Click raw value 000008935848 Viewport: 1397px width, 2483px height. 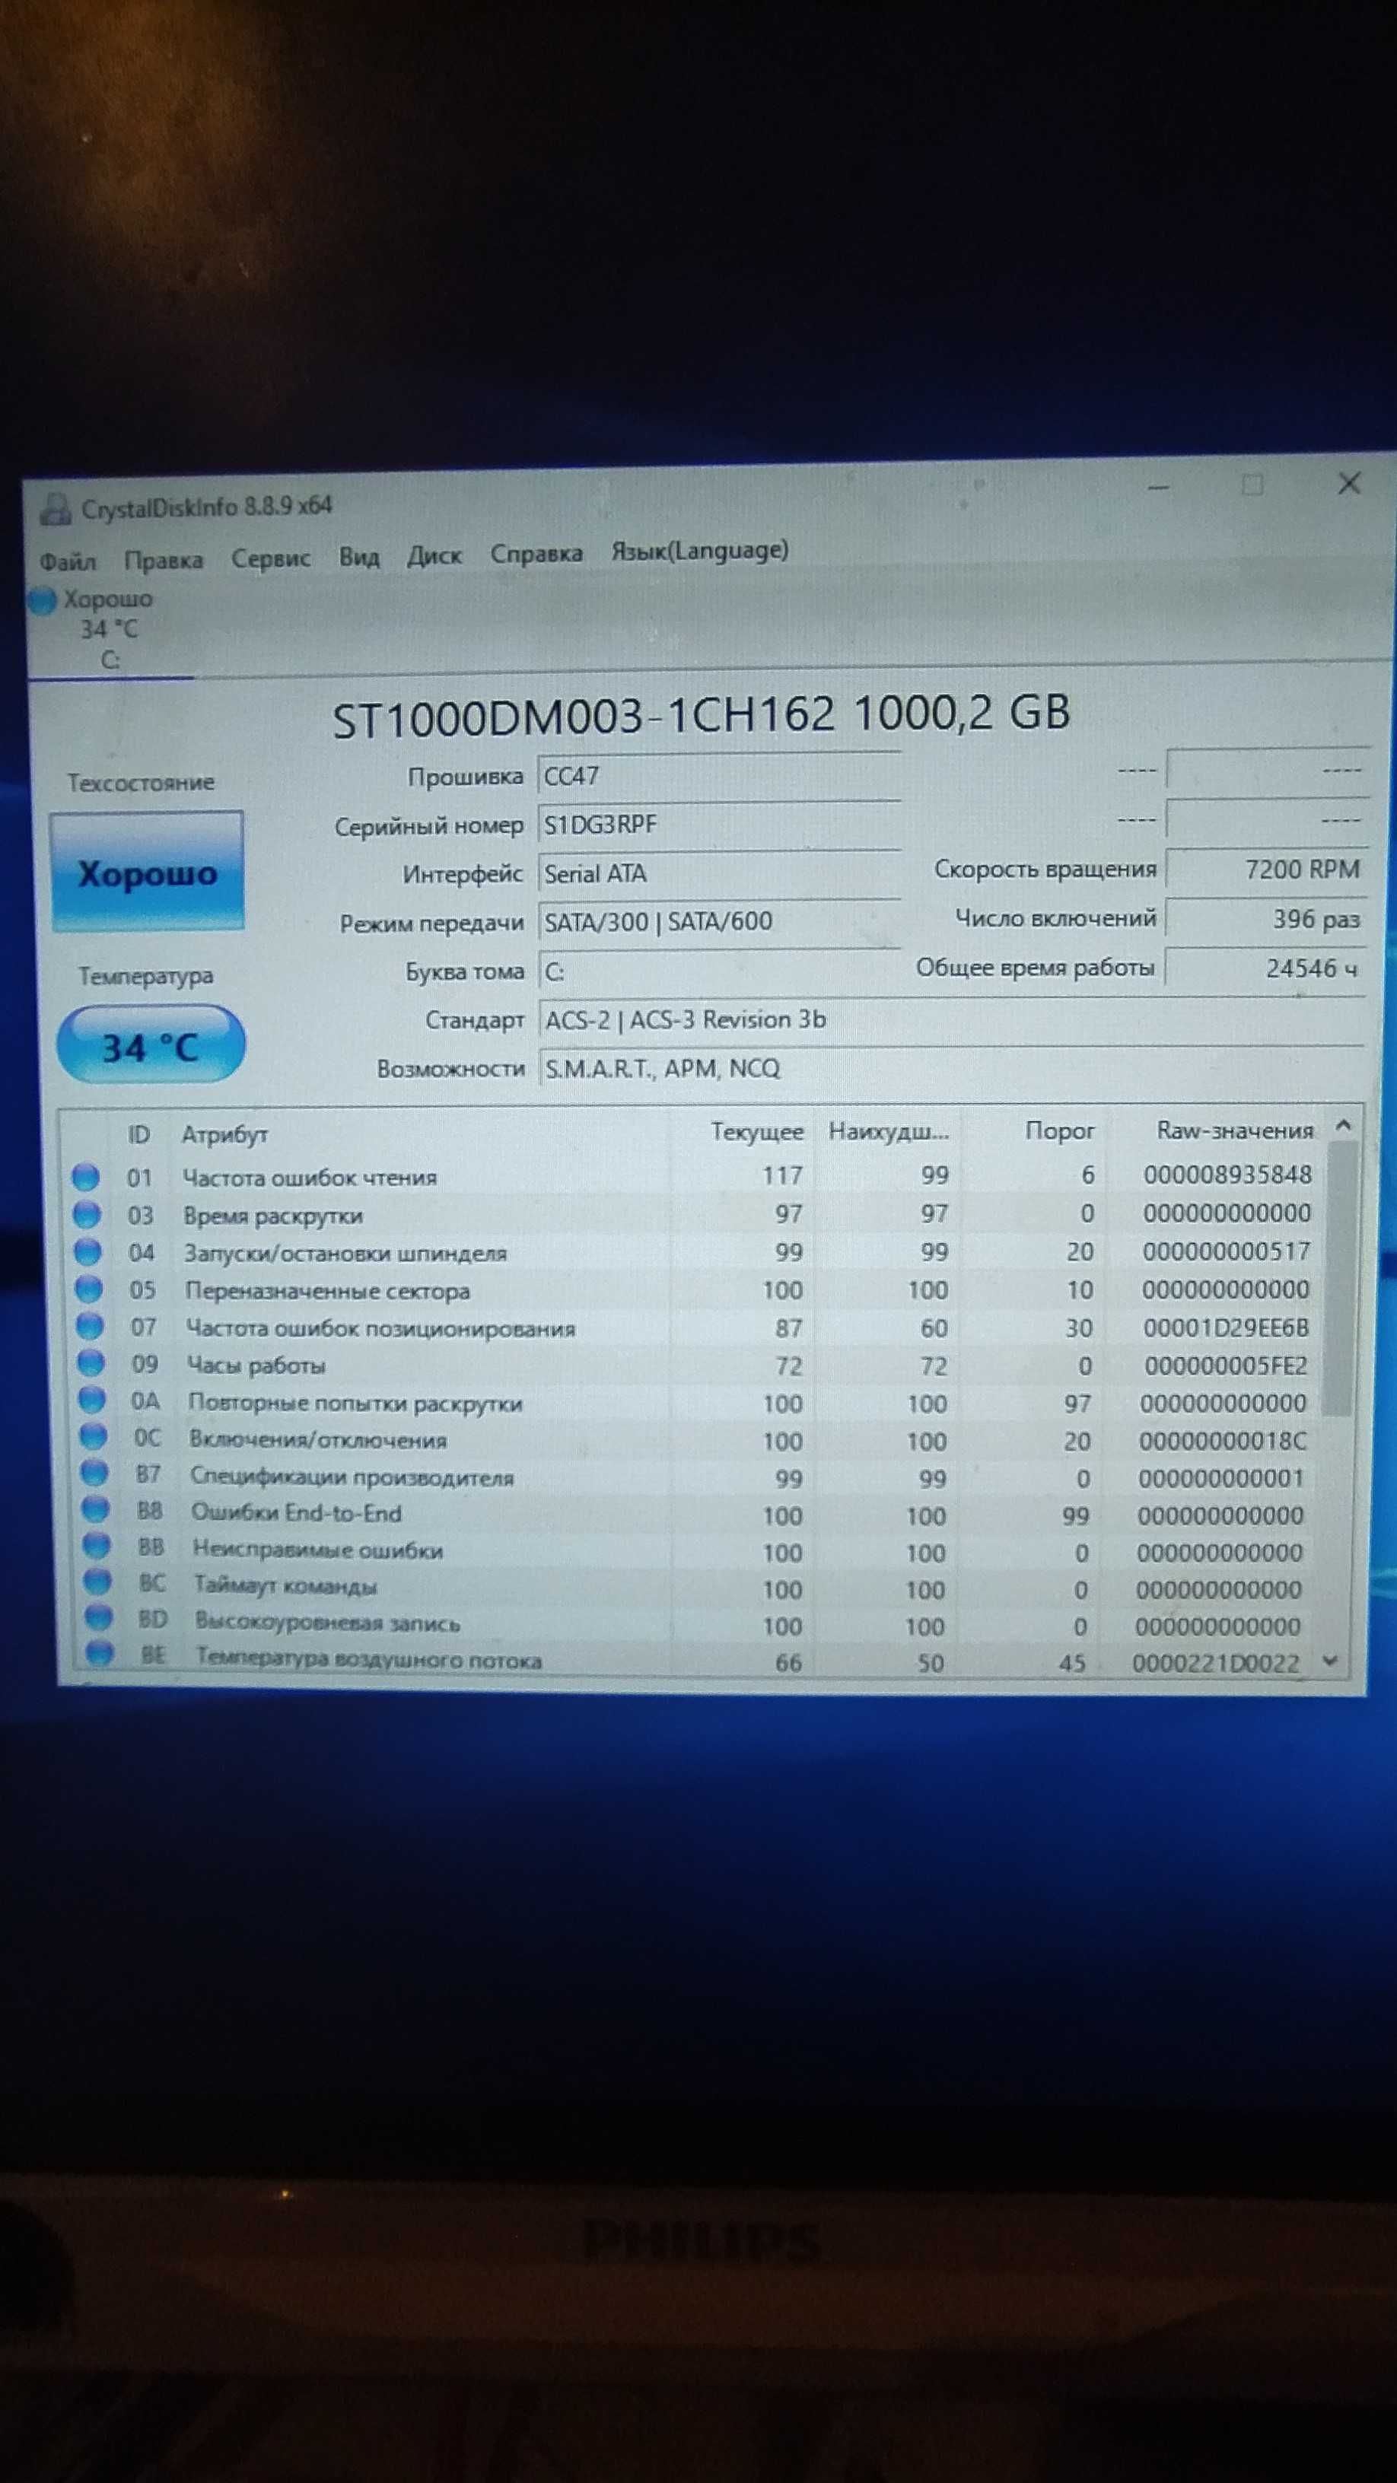coord(1227,1175)
